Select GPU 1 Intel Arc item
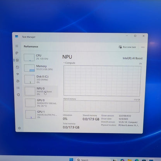This screenshot has width=161, height=161. point(42,115)
